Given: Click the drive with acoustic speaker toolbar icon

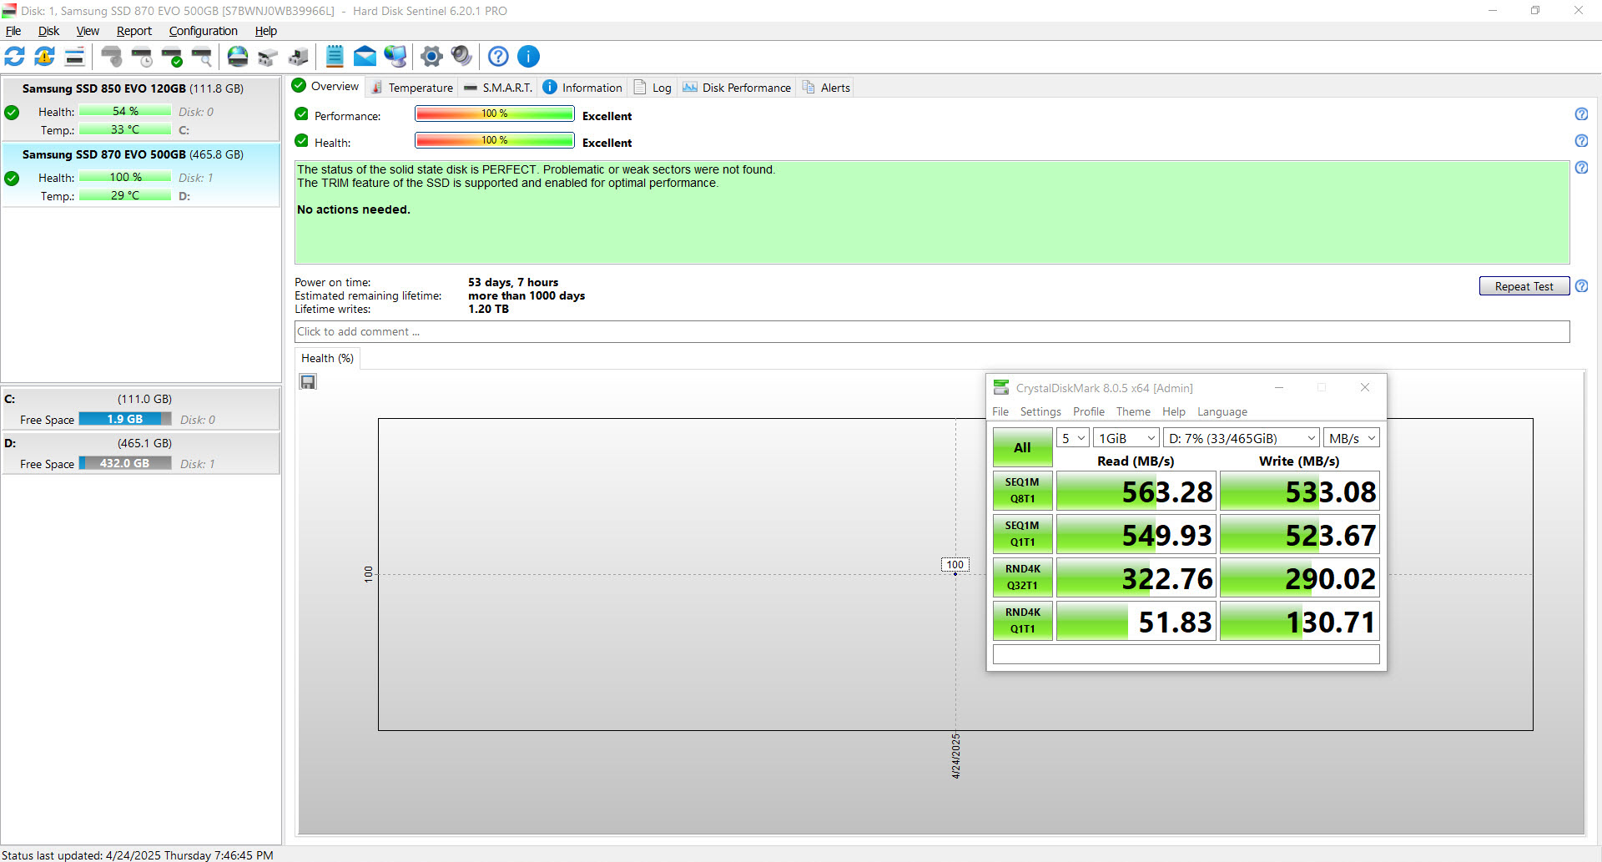Looking at the screenshot, I should click(x=112, y=57).
